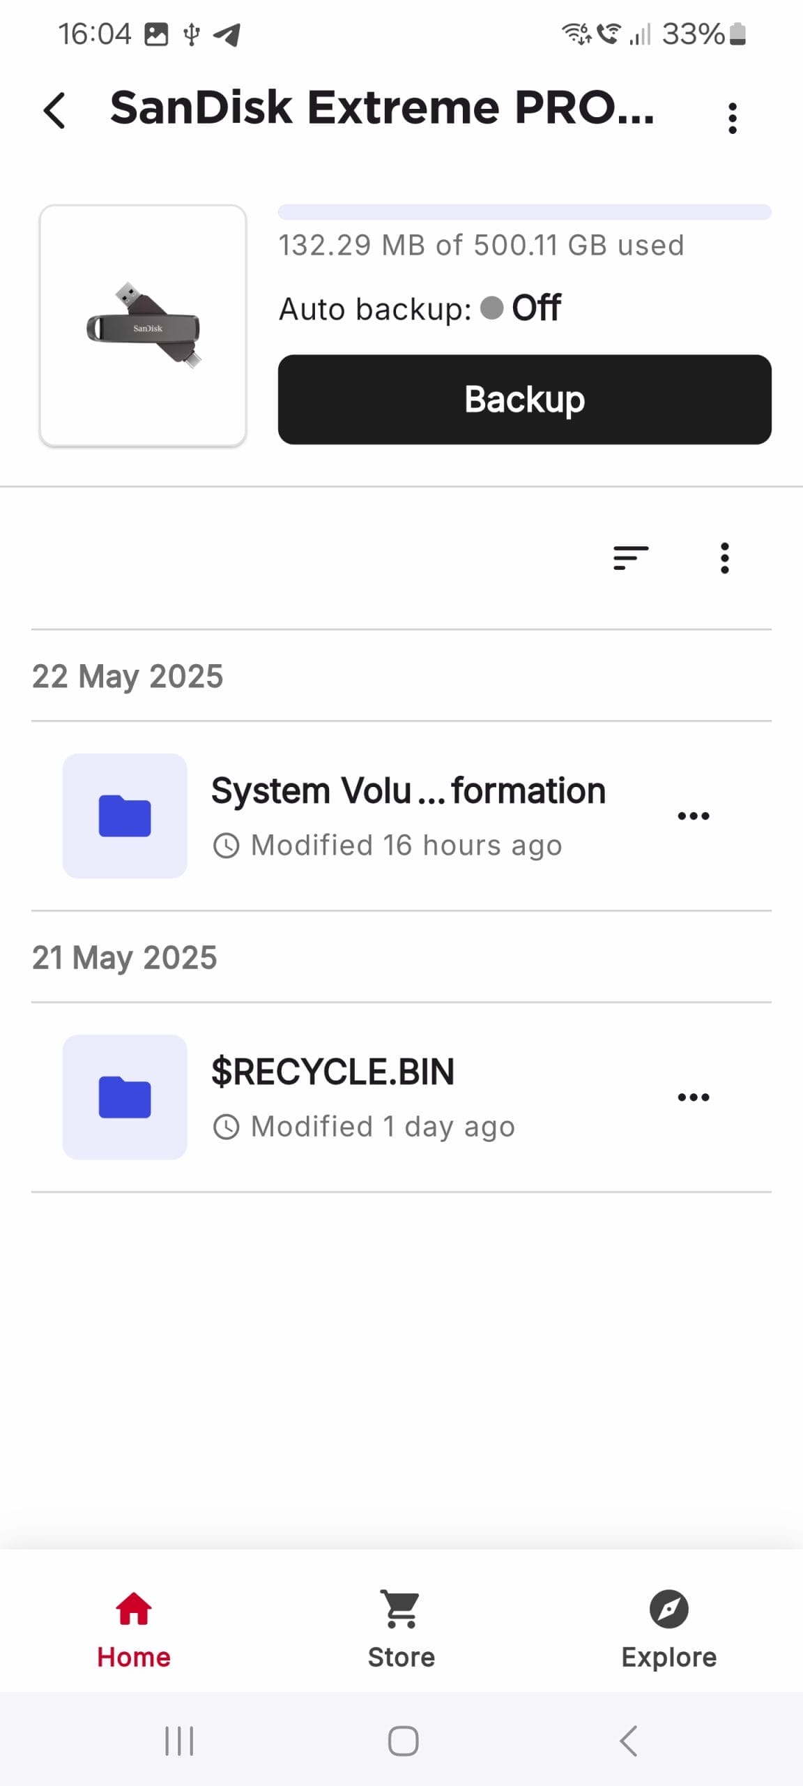The image size is (803, 1786).
Task: Open the options menu for $RECYCLE.BIN
Action: point(694,1097)
